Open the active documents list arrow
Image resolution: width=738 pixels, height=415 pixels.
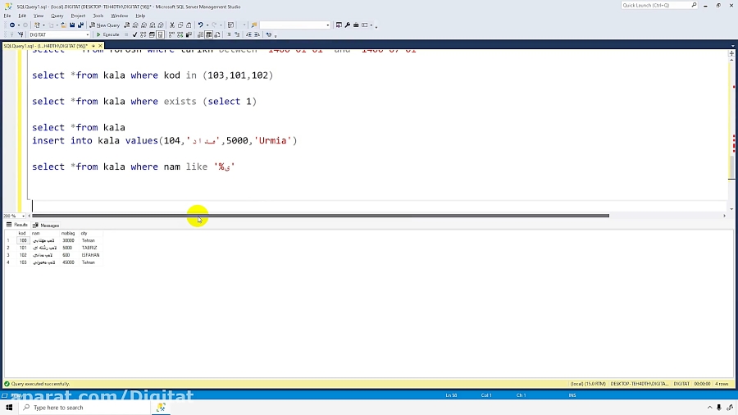[733, 46]
